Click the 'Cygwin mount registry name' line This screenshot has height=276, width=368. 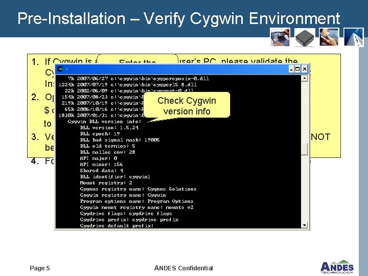point(136,207)
